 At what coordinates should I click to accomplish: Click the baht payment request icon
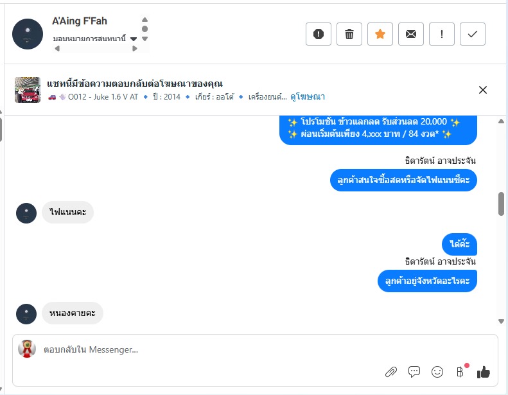[x=460, y=371]
